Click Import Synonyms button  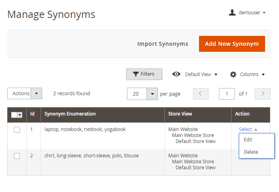point(162,44)
